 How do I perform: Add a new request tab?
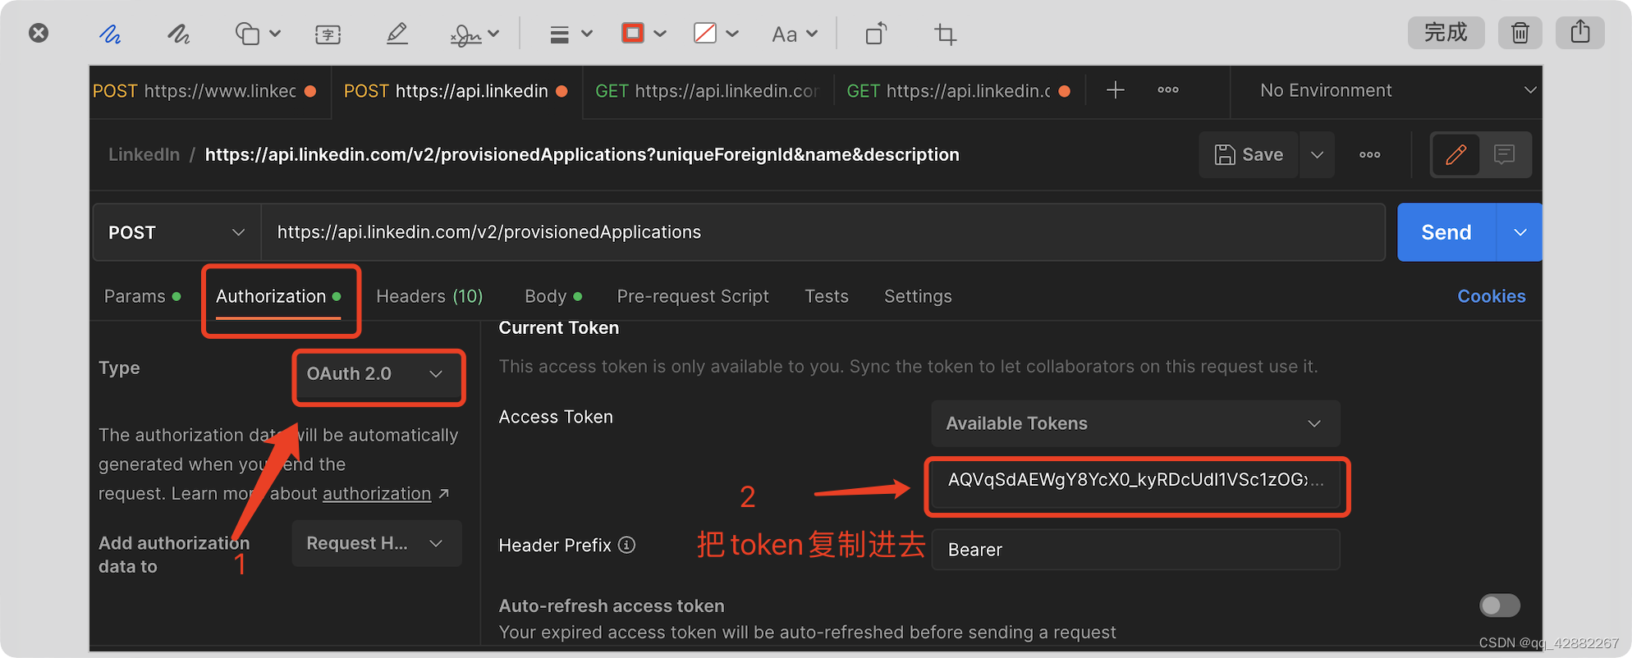(1115, 90)
